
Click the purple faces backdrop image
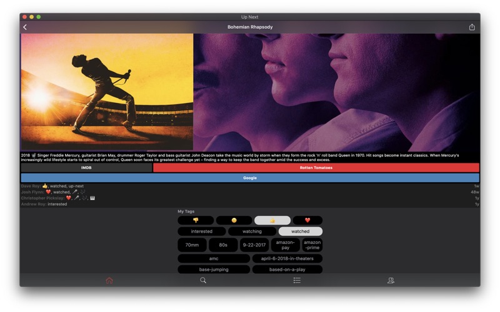(336, 92)
